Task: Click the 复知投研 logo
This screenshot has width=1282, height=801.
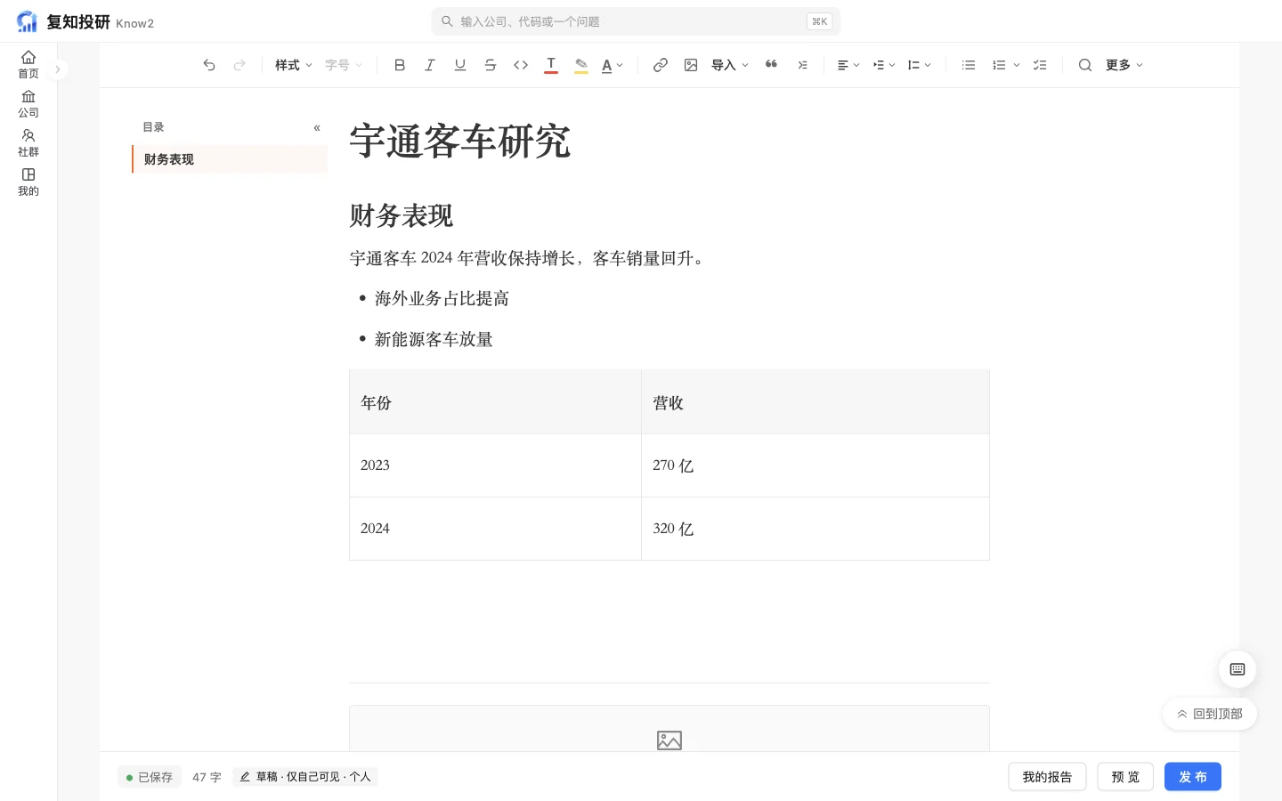Action: coord(85,22)
